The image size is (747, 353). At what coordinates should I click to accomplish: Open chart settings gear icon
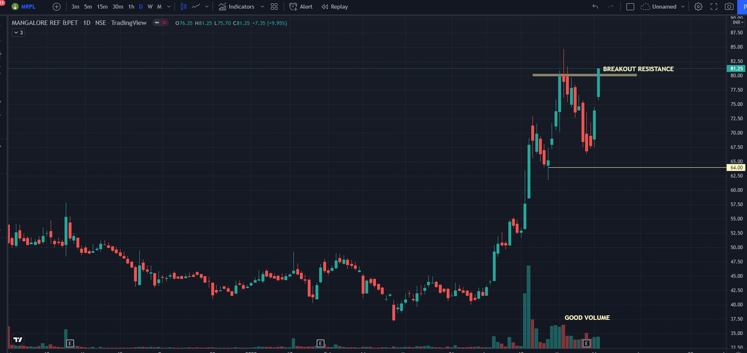click(x=698, y=6)
